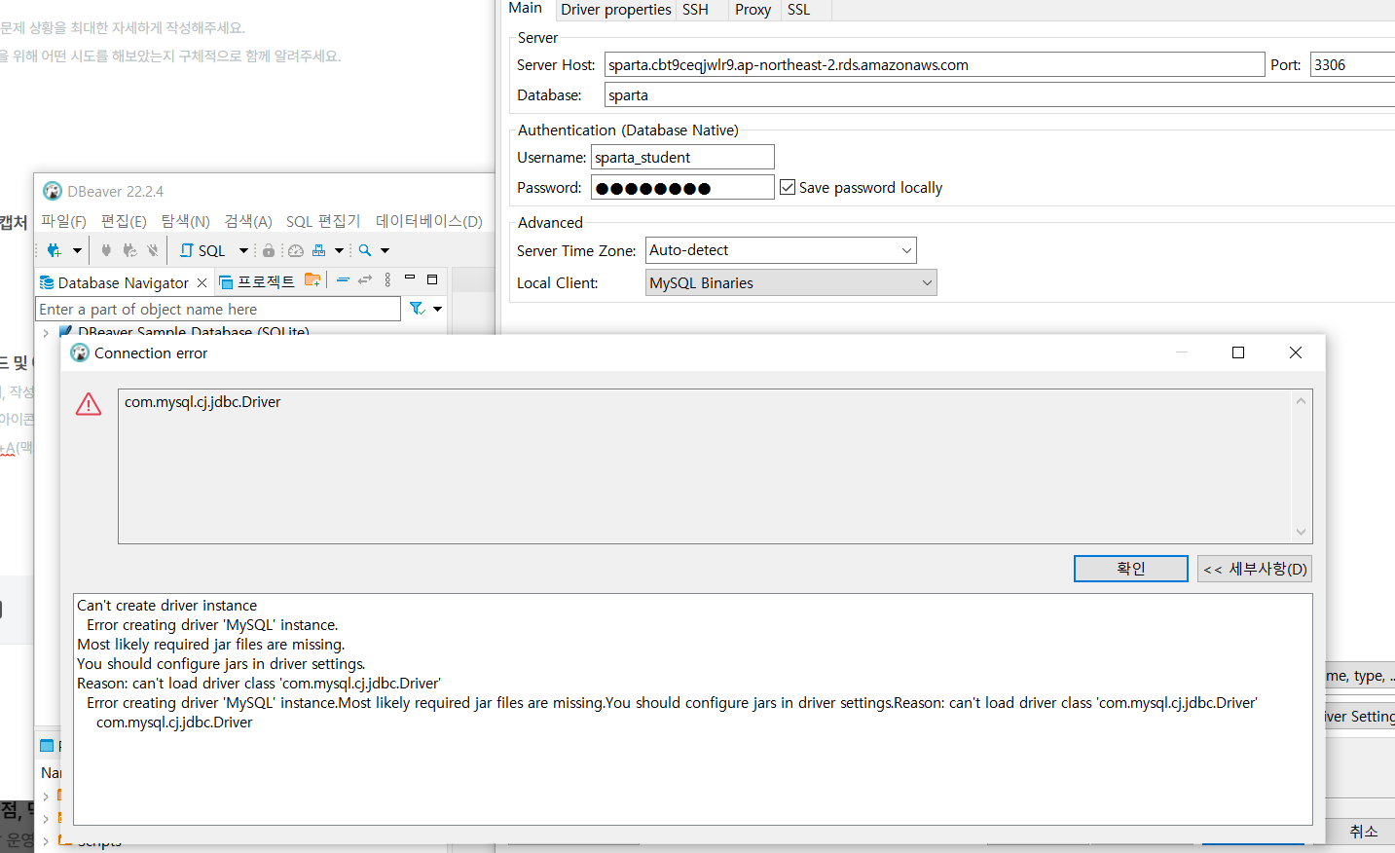
Task: Click the warning triangle icon in Connection error
Action: pyautogui.click(x=89, y=404)
